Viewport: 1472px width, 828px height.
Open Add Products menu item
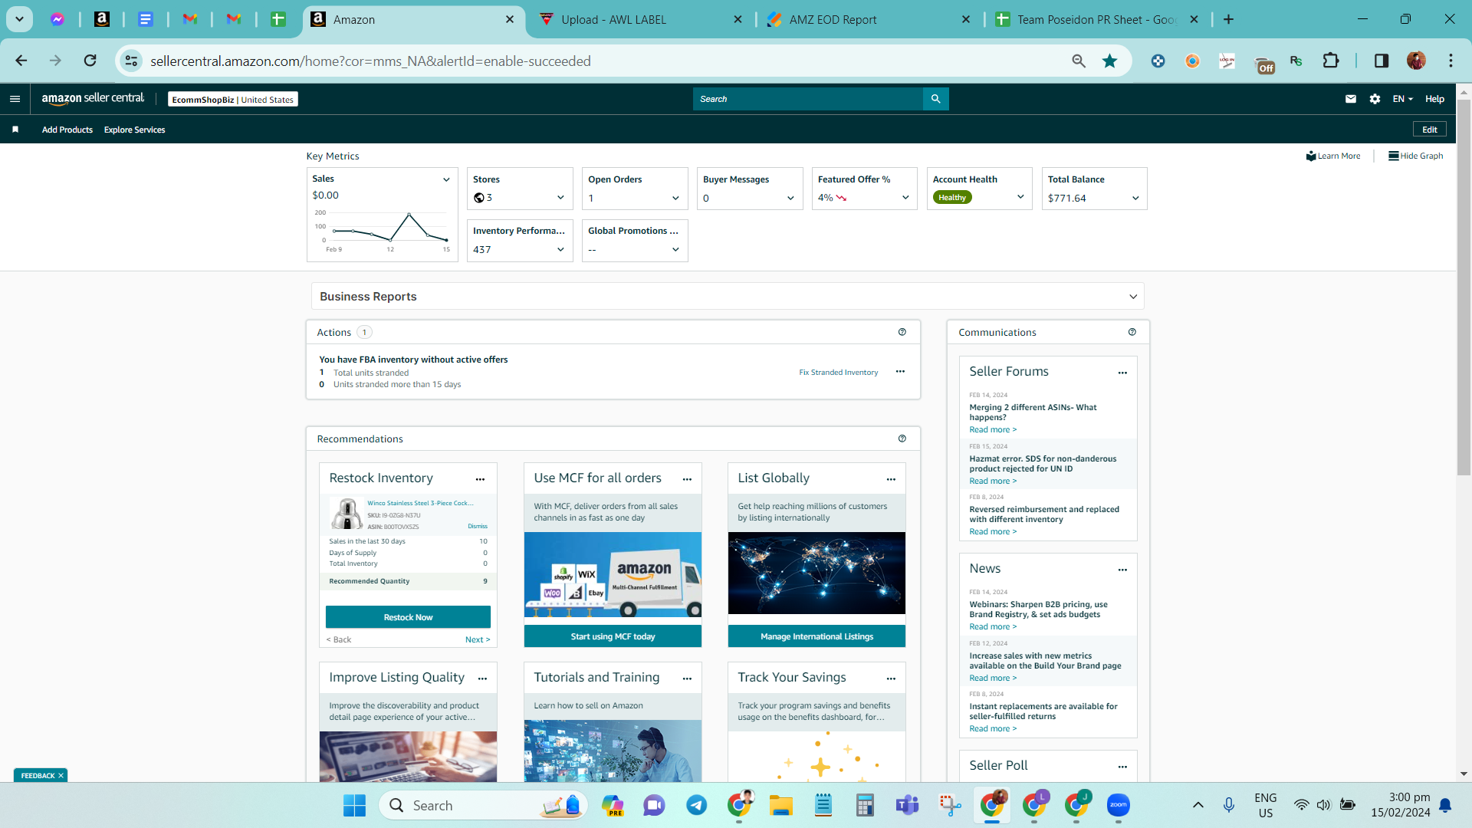click(x=67, y=130)
